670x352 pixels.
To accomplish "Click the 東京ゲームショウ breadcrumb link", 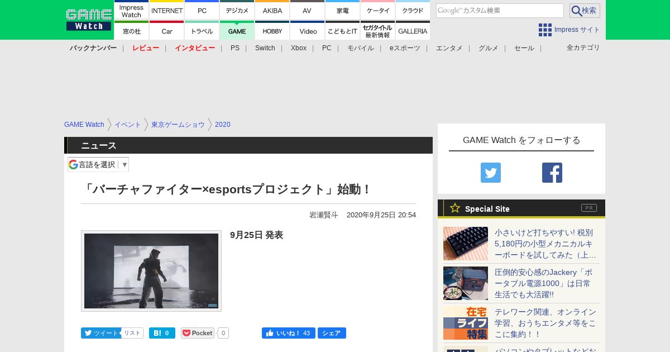I will click(x=178, y=125).
